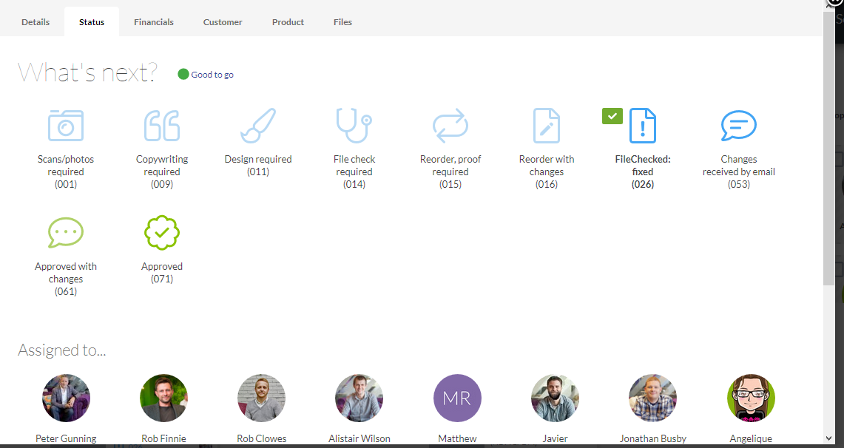Click the FileChecked: fixed document icon

click(643, 126)
